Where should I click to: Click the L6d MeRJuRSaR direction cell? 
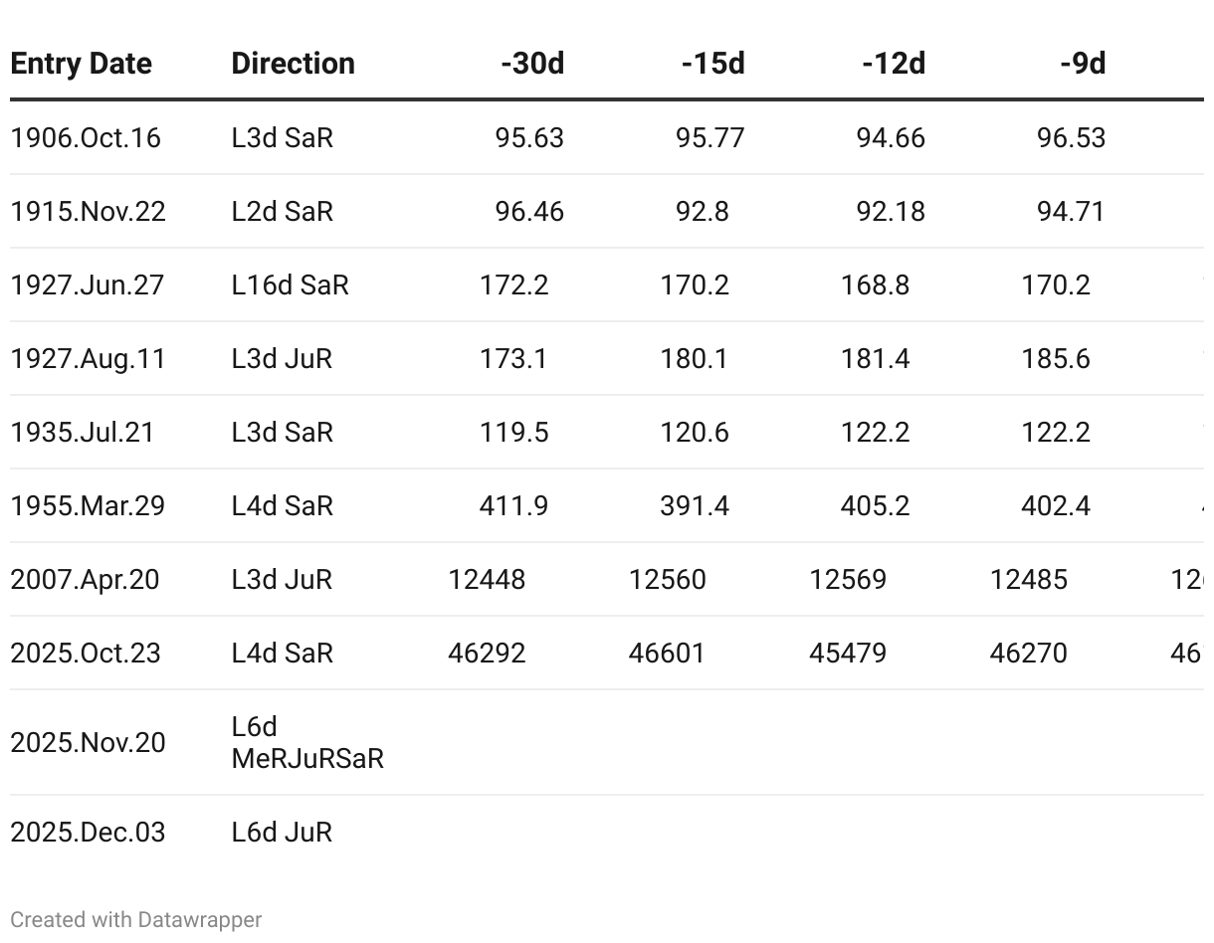(x=306, y=742)
